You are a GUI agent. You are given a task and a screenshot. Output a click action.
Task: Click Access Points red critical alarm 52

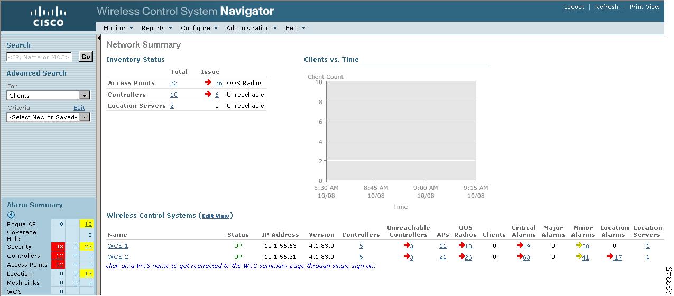click(58, 265)
